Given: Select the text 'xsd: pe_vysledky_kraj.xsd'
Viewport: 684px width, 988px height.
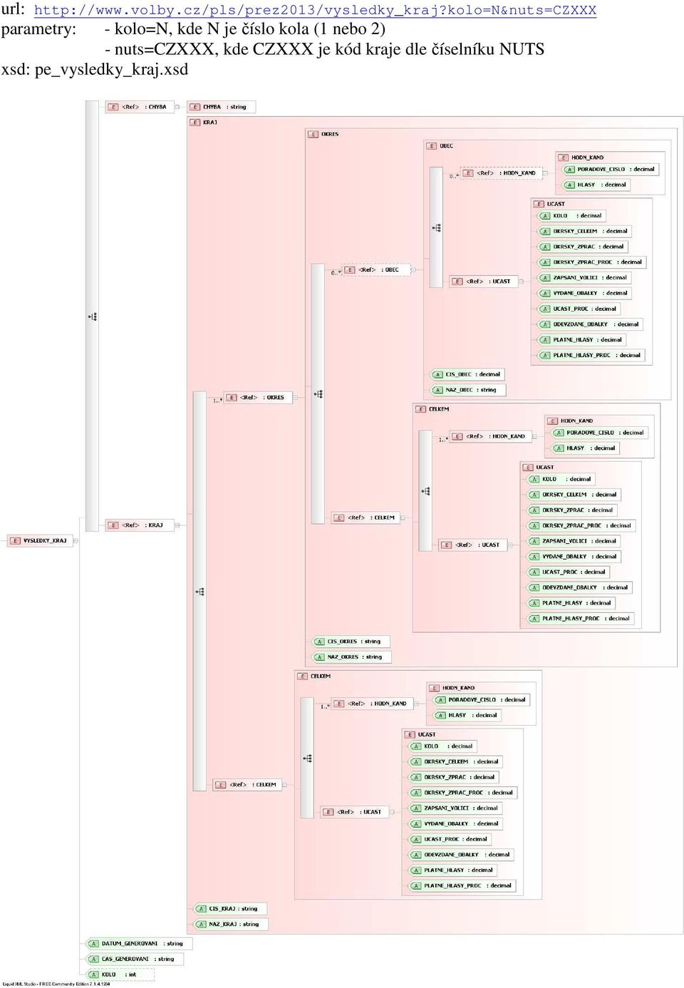Looking at the screenshot, I should (95, 70).
